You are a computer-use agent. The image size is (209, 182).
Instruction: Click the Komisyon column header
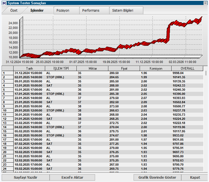156,69
